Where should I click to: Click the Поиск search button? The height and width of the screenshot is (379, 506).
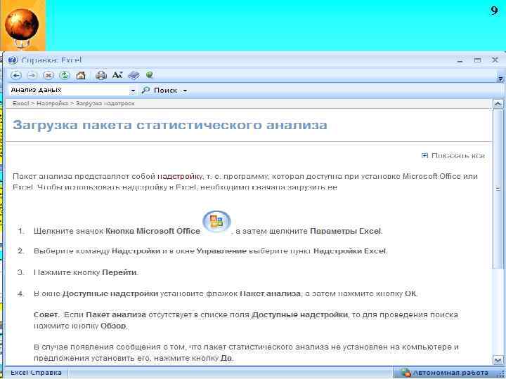click(x=160, y=91)
